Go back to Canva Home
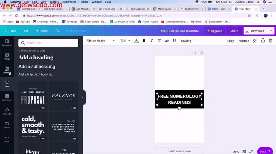 point(10,31)
